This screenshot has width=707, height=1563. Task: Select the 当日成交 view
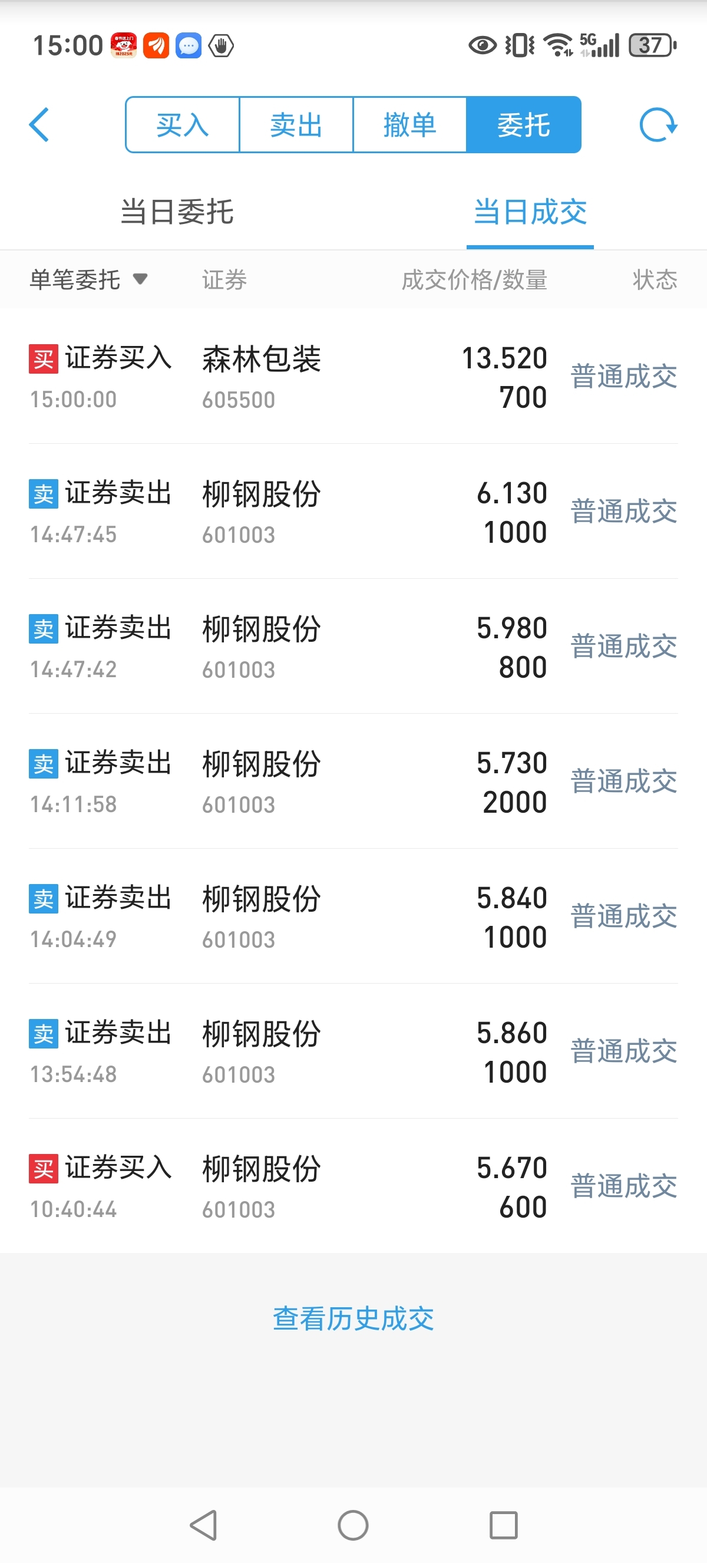tap(530, 212)
